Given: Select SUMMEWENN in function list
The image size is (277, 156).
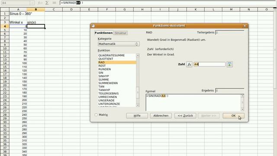Looking at the screenshot, I should pos(117,83).
